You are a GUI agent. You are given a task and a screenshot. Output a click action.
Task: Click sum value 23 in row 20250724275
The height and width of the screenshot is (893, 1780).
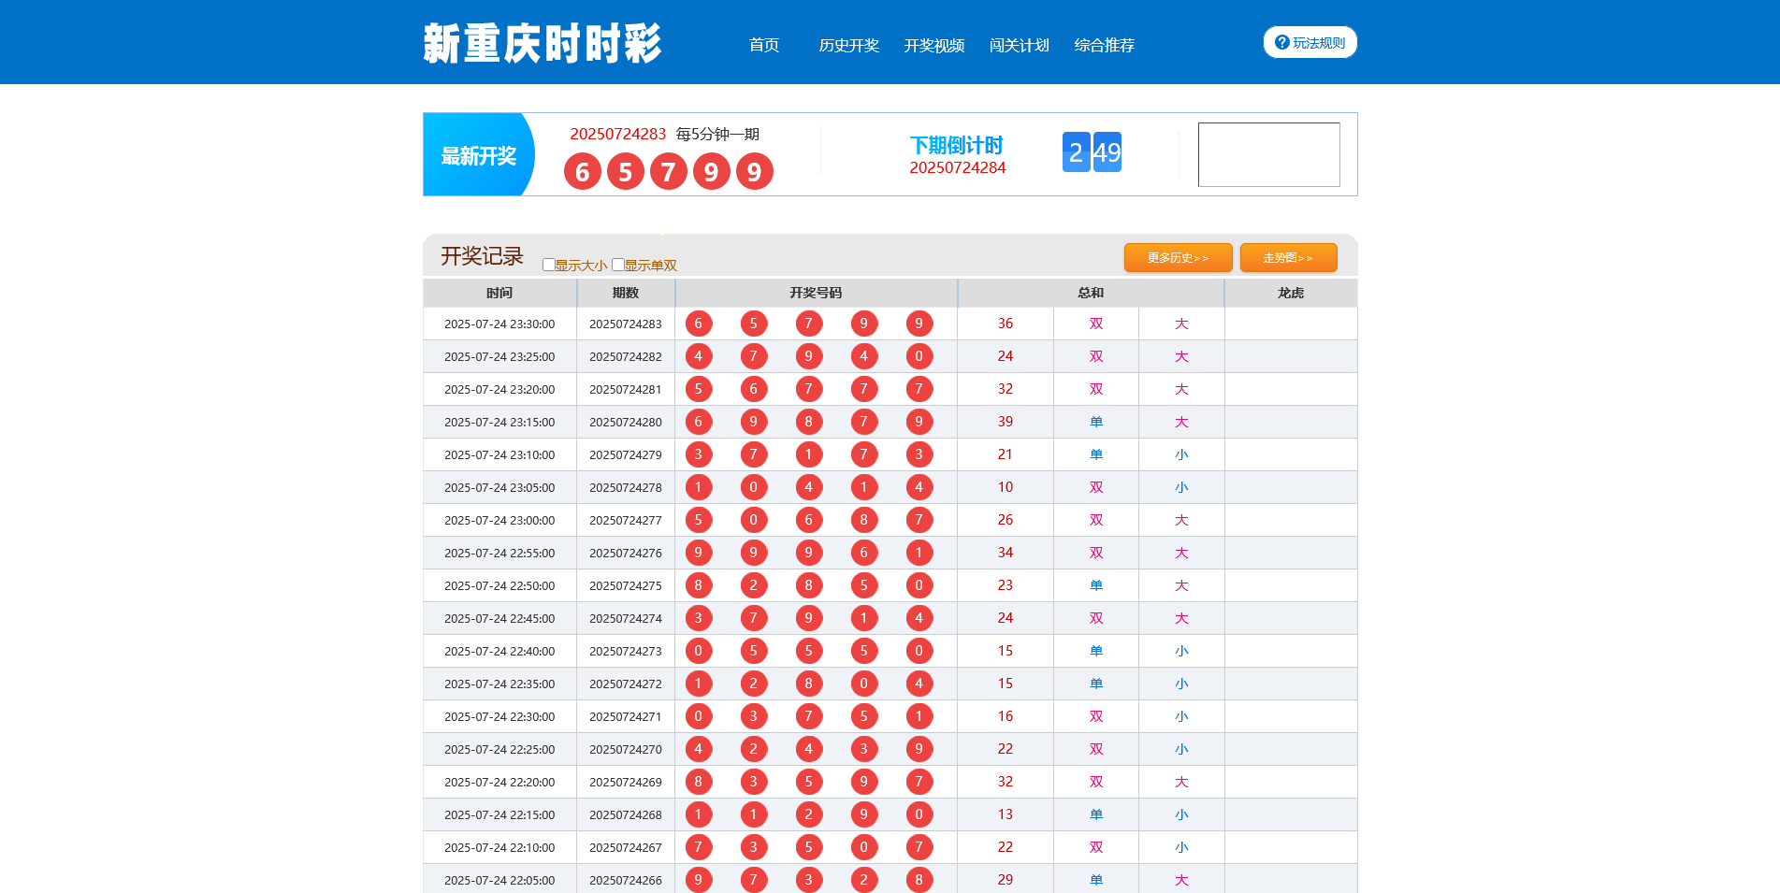coord(1006,585)
